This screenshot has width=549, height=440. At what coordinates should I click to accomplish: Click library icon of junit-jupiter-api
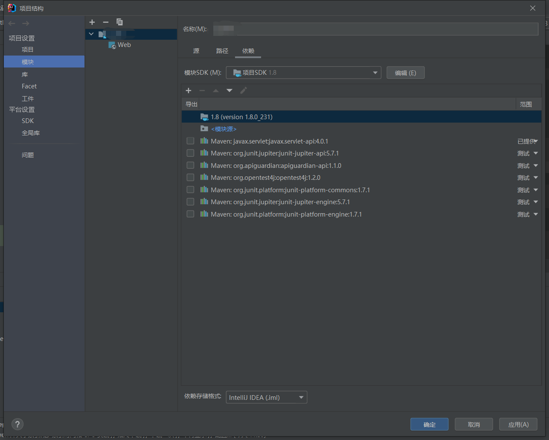[x=204, y=153]
